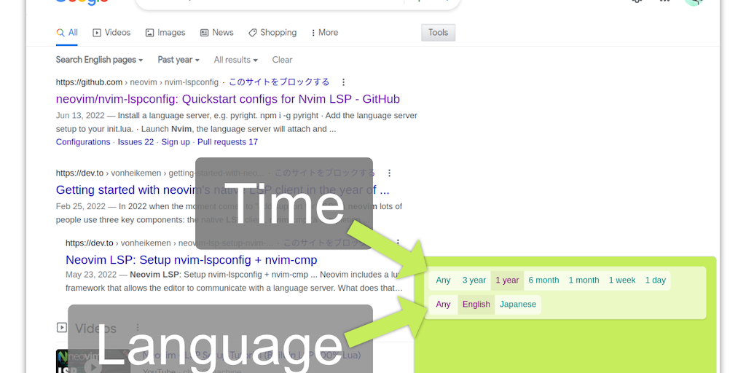Viewport: 746px width, 373px height.
Task: Switch to the Images tab
Action: (165, 33)
